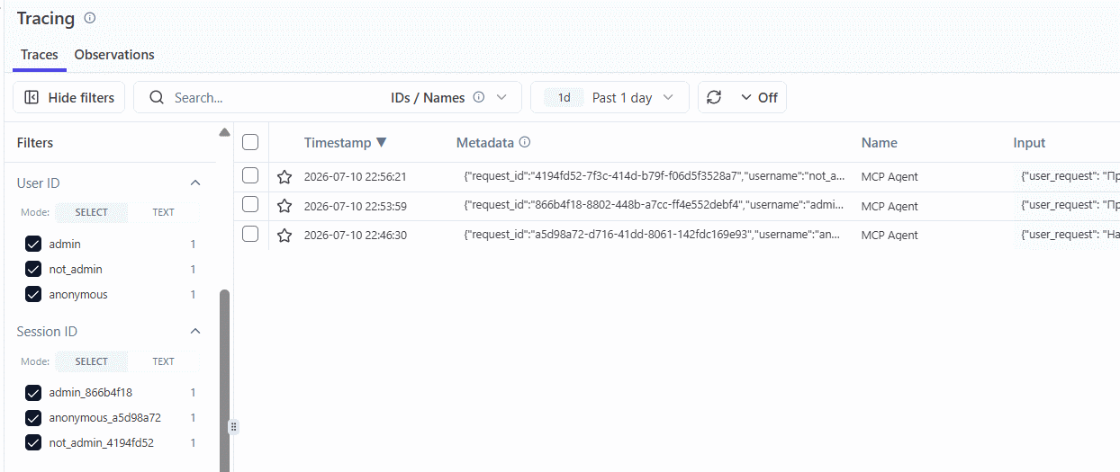The image size is (1120, 472).
Task: Click the search magnifier icon
Action: pos(157,97)
